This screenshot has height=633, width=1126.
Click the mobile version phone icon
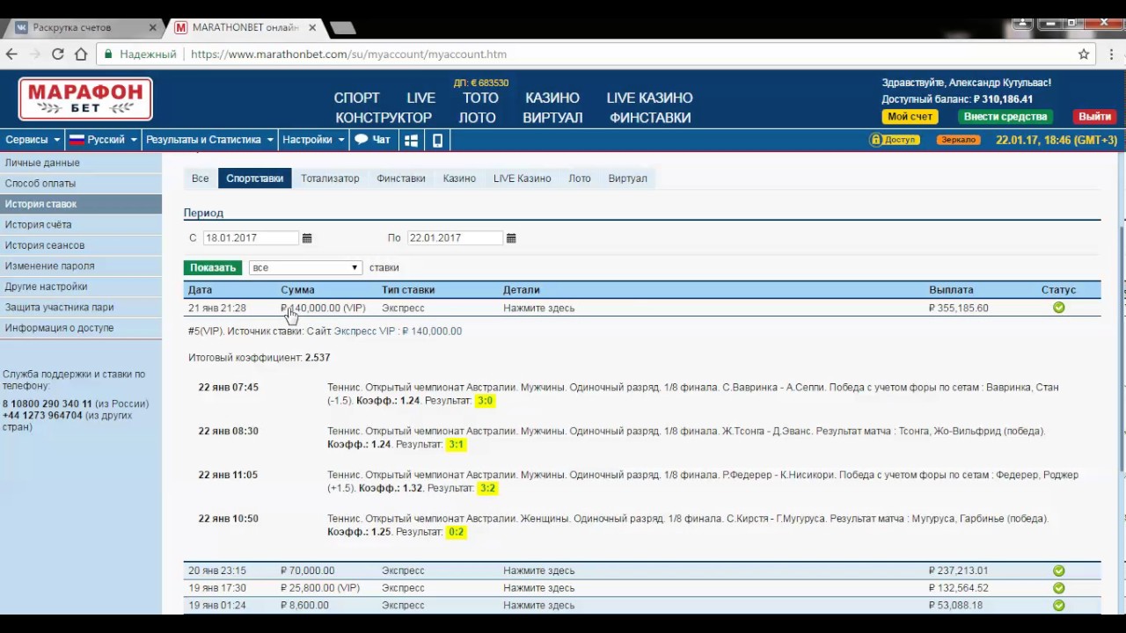pyautogui.click(x=437, y=140)
